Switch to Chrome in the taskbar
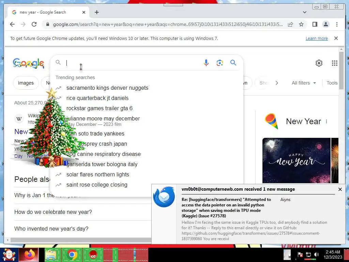The height and width of the screenshot is (262, 349). 72,254
